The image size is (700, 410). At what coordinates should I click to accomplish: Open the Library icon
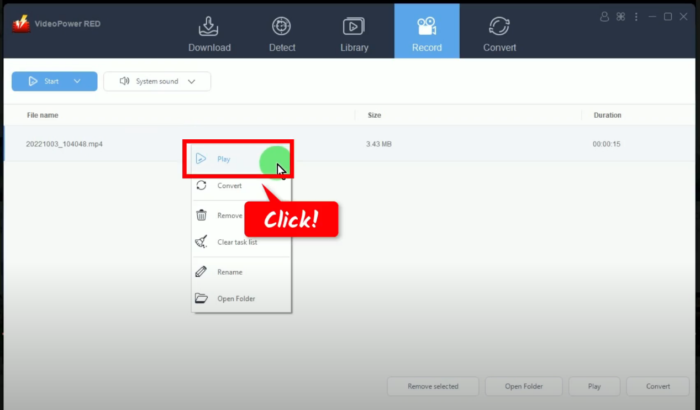coord(354,25)
